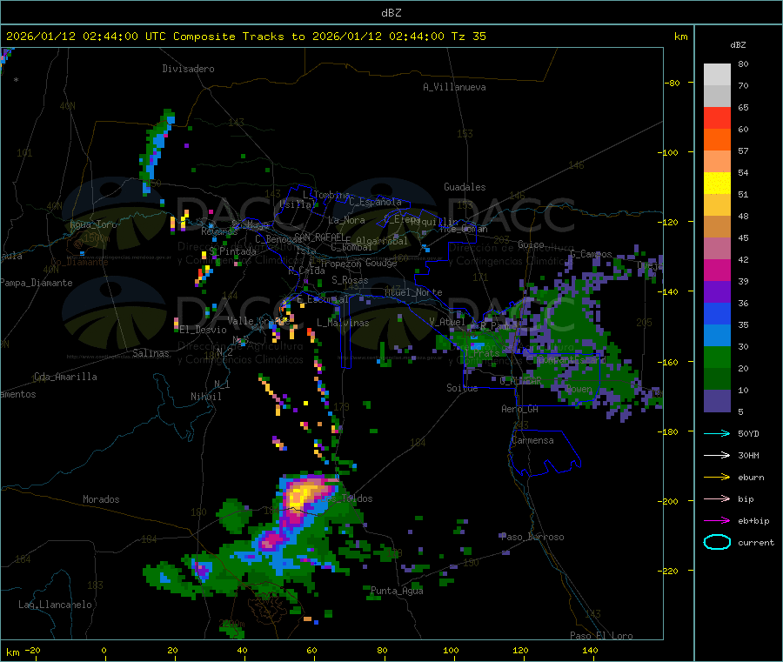Click the 'Lag.Llancanelo' map label

[55, 605]
